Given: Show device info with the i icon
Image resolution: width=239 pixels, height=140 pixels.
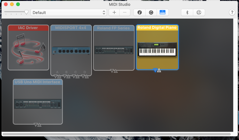Looking at the screenshot, I should (x=139, y=12).
